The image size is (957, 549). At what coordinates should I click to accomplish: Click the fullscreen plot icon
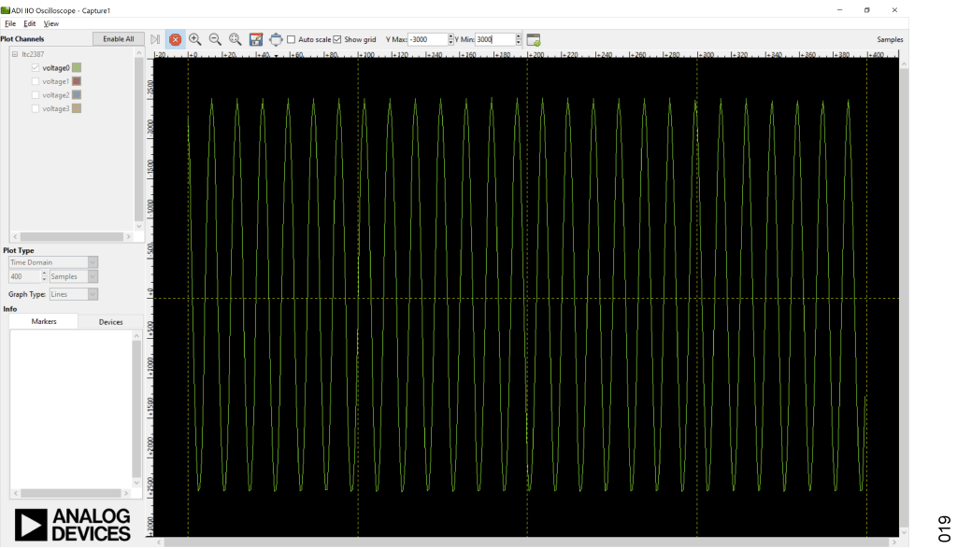point(276,39)
